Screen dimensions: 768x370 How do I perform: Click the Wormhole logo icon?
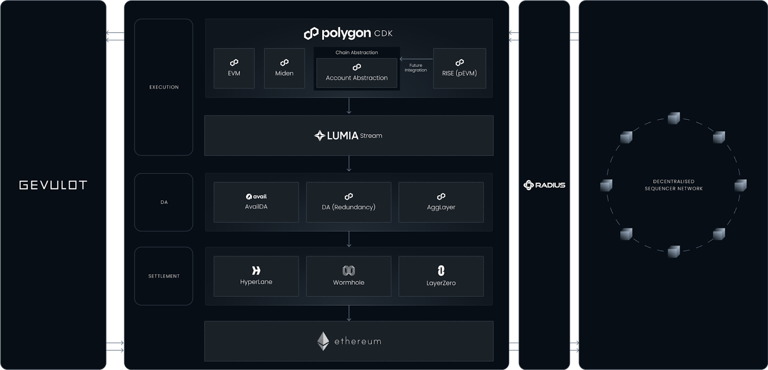349,271
